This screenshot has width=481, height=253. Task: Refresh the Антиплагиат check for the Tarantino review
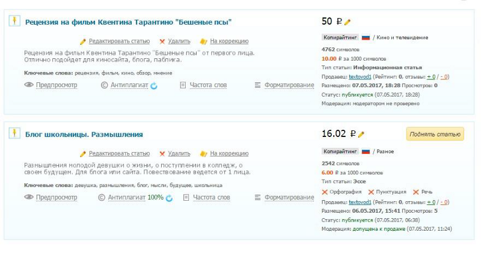(x=154, y=85)
